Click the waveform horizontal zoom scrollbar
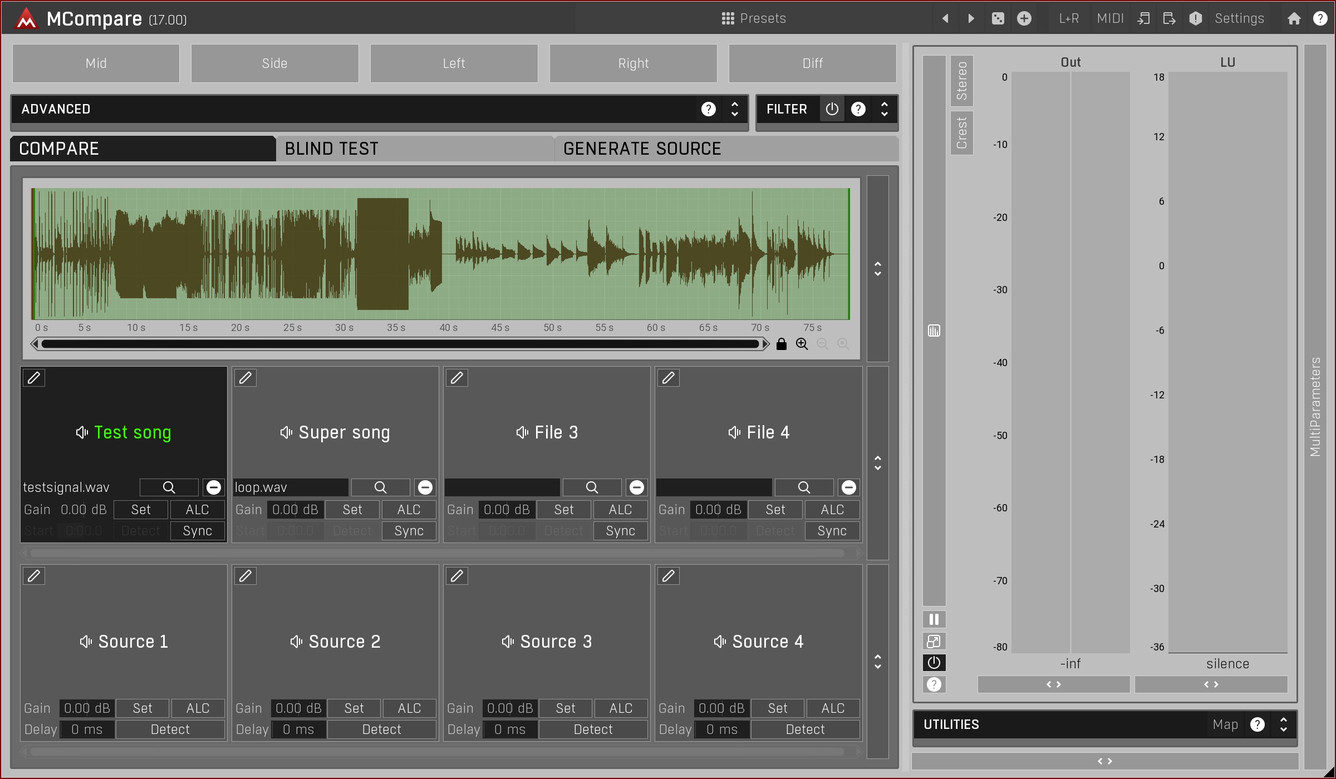 400,344
